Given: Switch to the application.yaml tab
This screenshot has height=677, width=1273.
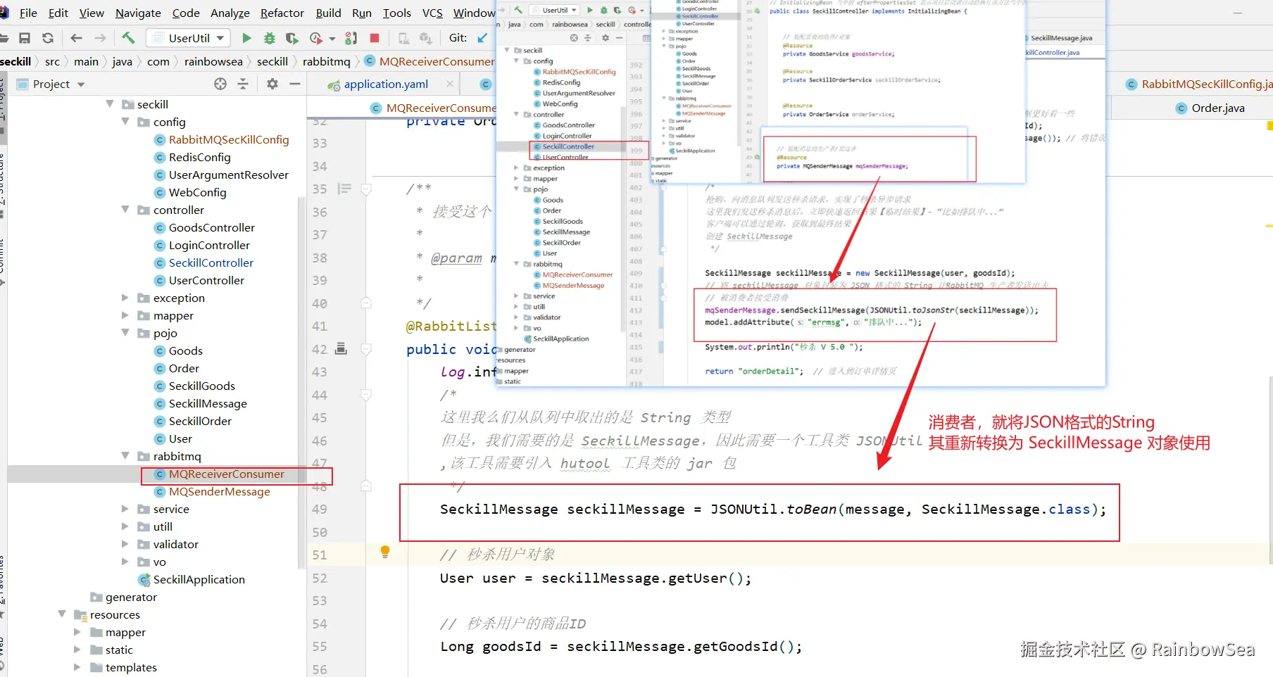Looking at the screenshot, I should click(x=386, y=84).
